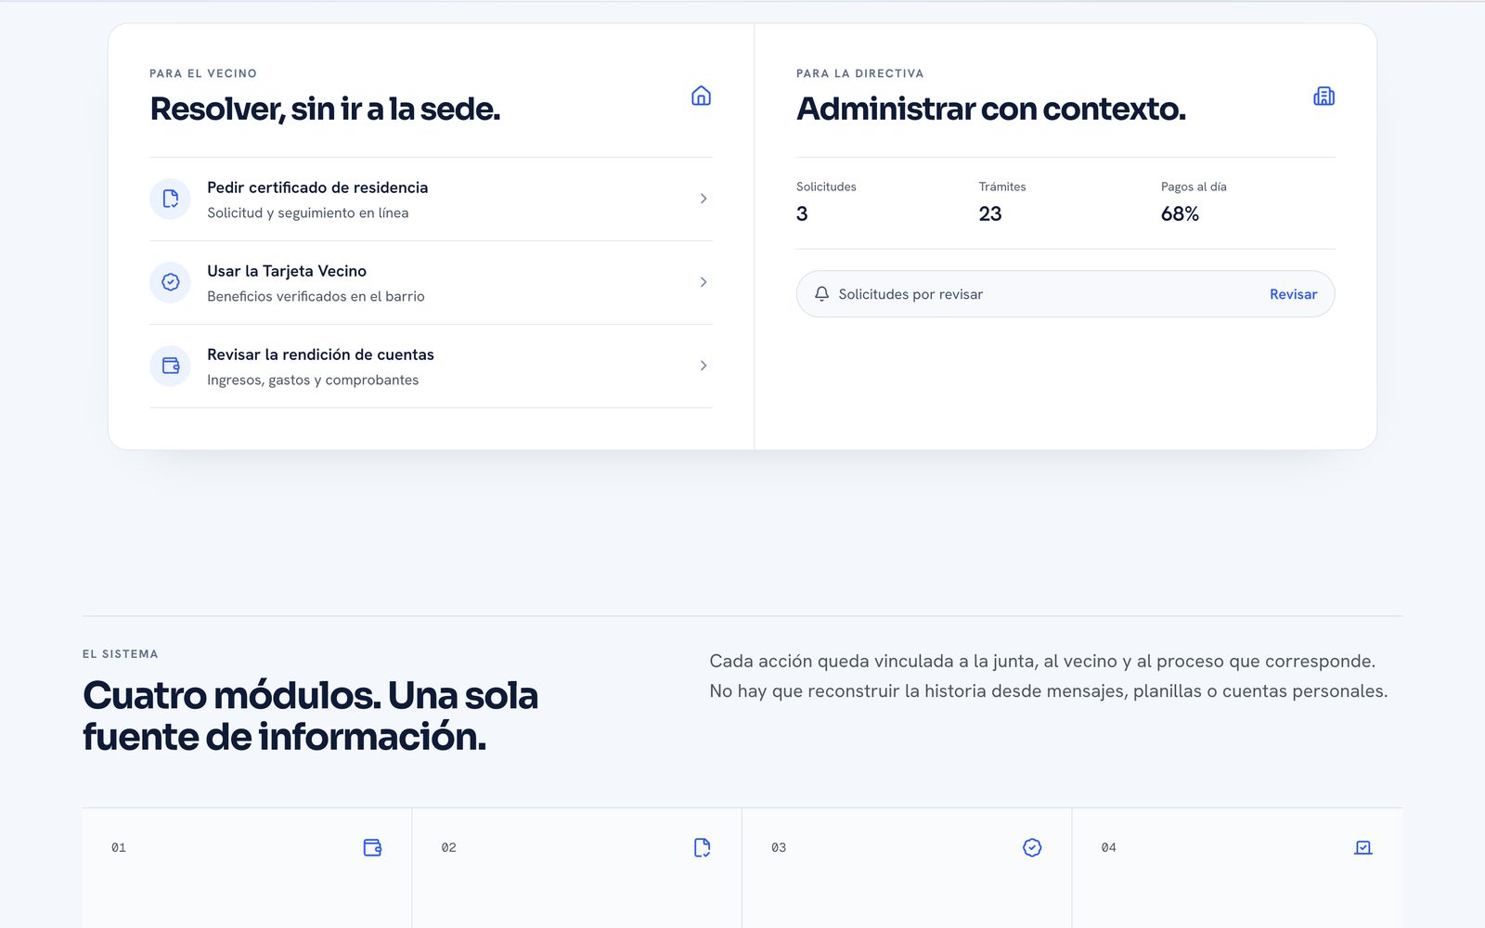Click the PARA EL VECINO label
This screenshot has width=1485, height=928.
[203, 73]
